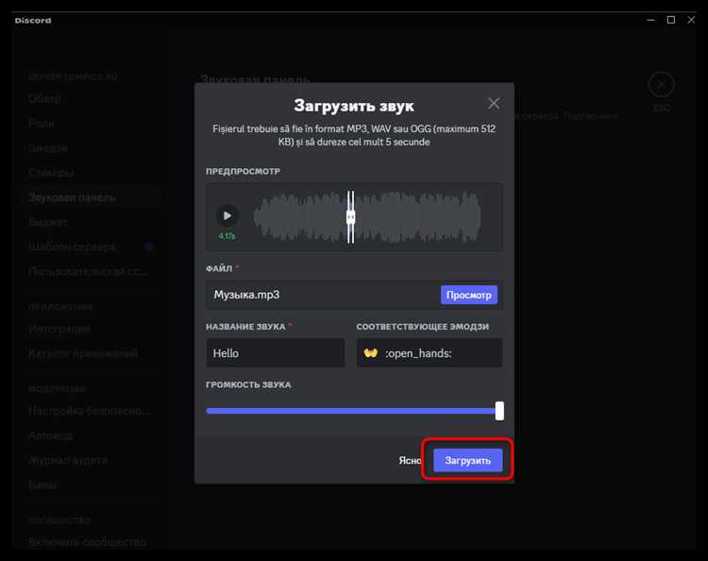Maximize the Discord window
This screenshot has width=708, height=561.
point(671,20)
